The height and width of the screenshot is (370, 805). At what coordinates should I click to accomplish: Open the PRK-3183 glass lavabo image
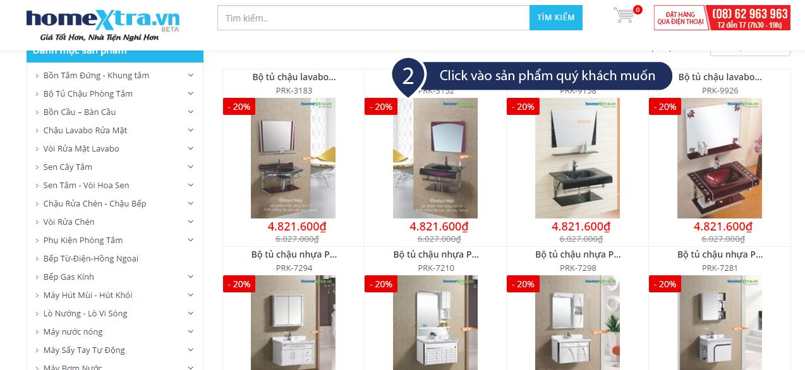(x=293, y=158)
